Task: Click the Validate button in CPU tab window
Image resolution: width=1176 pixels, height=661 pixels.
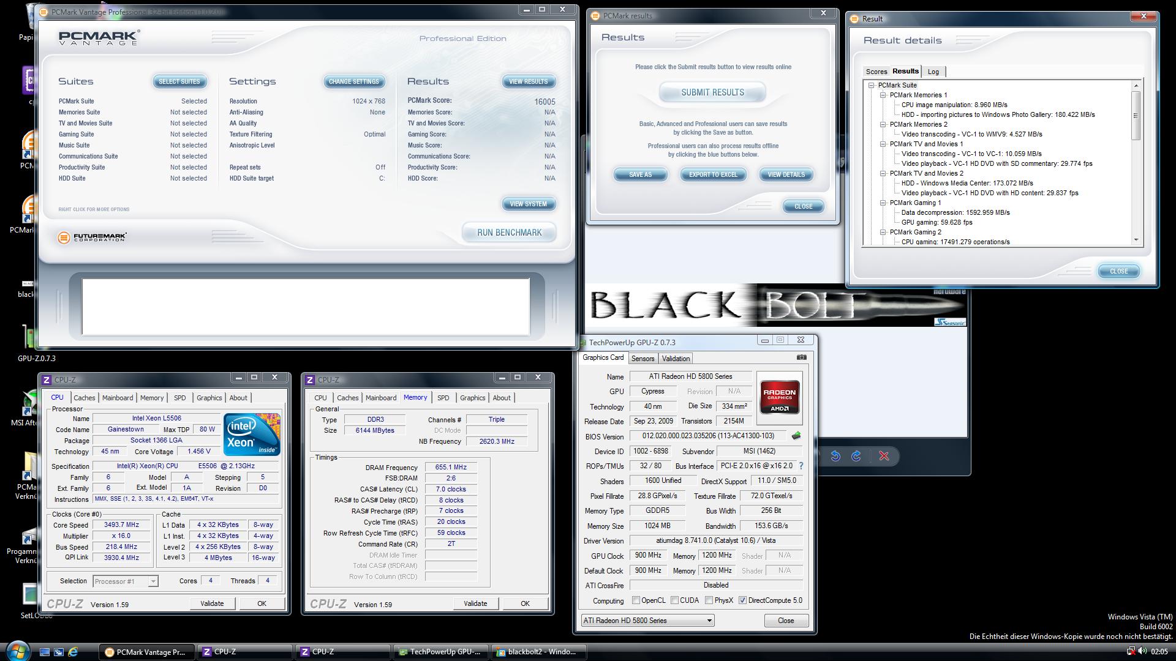Action: pyautogui.click(x=212, y=603)
